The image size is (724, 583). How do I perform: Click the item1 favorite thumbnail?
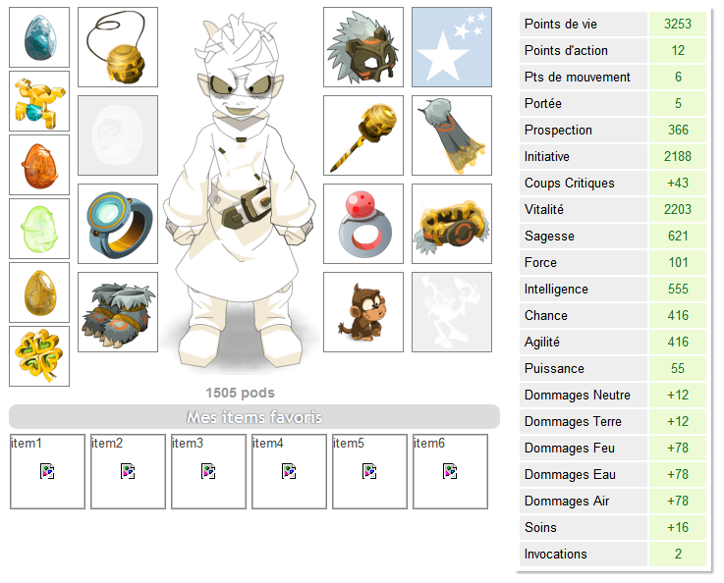click(x=47, y=471)
